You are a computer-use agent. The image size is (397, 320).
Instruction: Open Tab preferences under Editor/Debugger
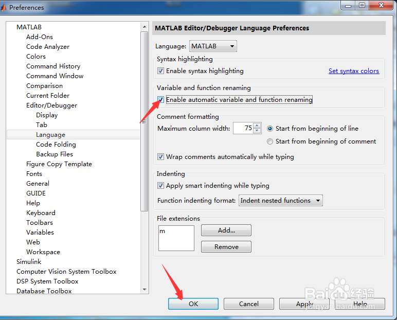pyautogui.click(x=42, y=125)
